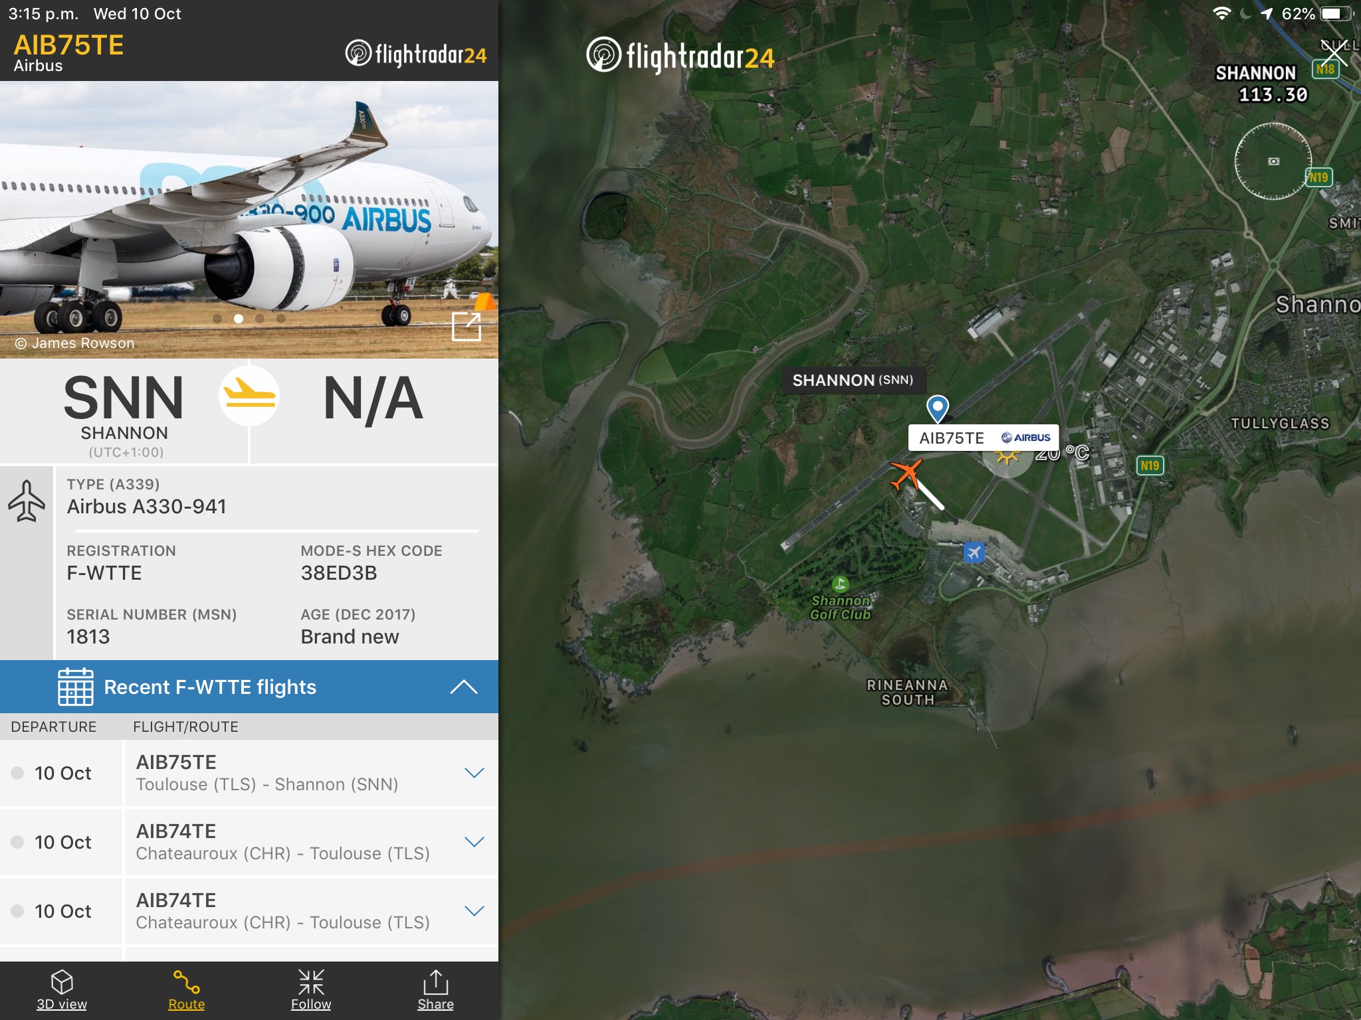Select the third photo carousel dot
Viewport: 1361px width, 1020px height.
coord(260,319)
